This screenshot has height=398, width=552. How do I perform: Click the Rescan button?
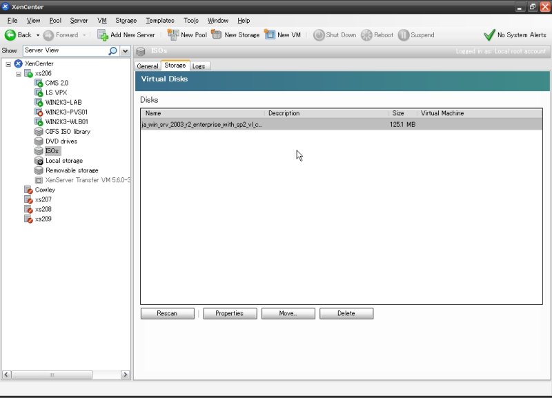[167, 314]
